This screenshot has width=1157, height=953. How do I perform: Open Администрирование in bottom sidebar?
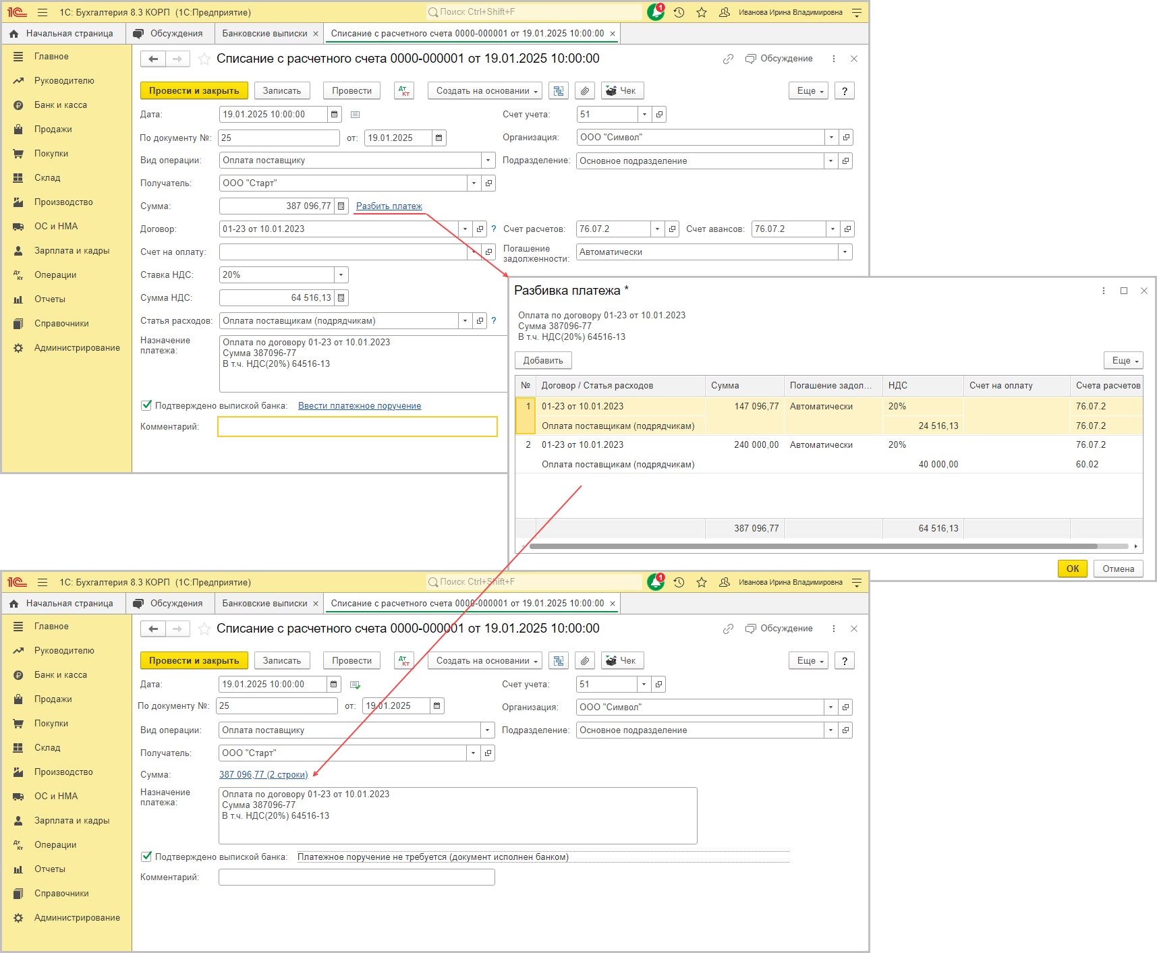click(77, 918)
